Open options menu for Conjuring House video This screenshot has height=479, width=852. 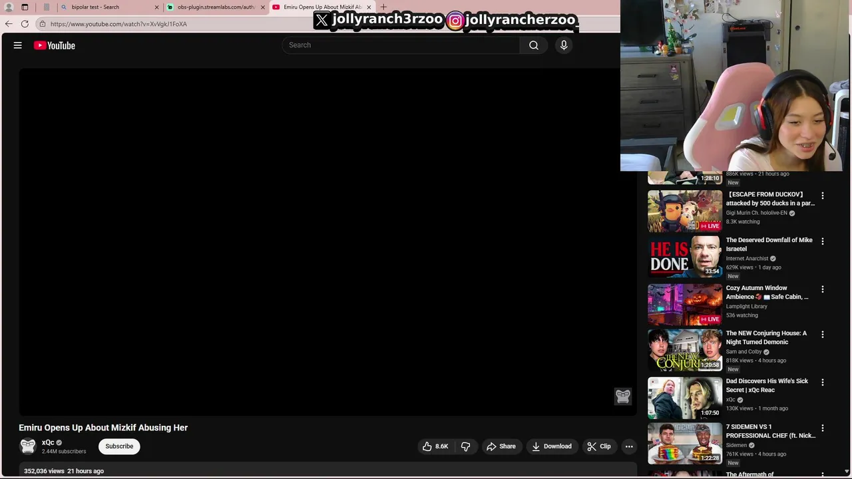click(x=822, y=334)
